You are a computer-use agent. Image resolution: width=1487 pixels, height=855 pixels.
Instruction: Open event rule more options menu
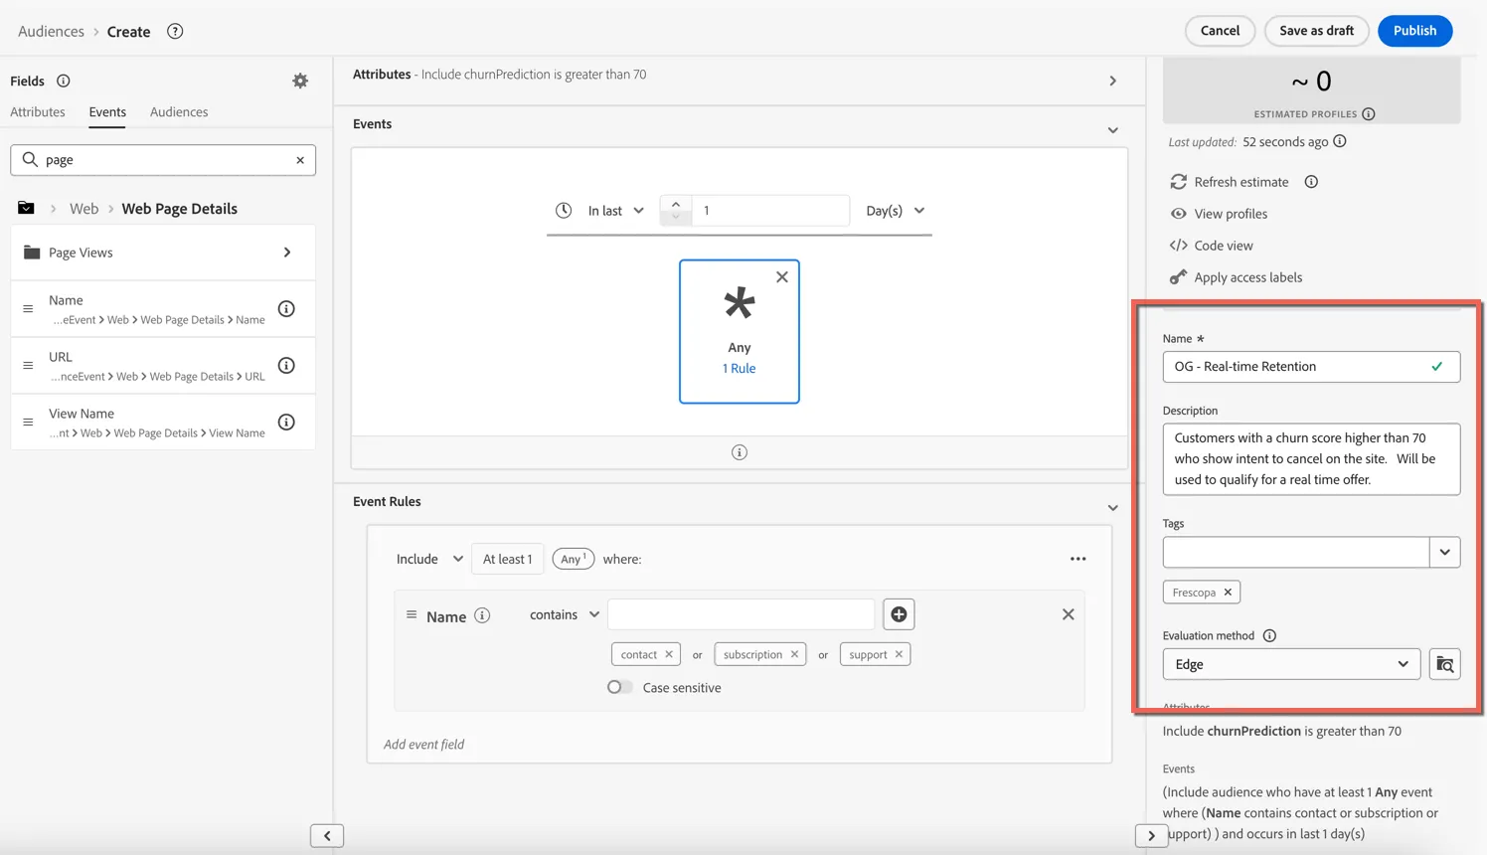1078,559
